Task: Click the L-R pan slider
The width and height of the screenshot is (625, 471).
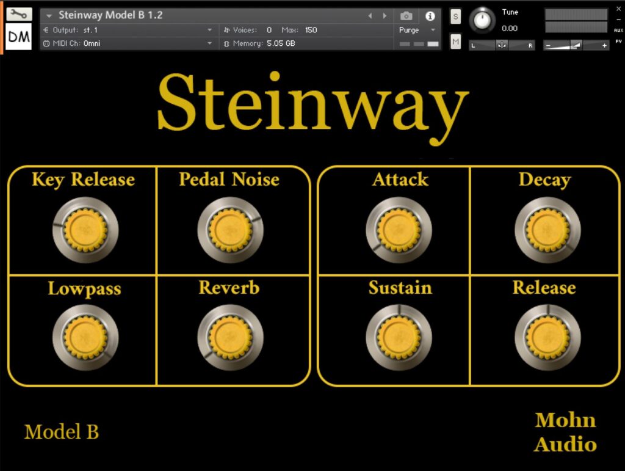Action: 502,45
